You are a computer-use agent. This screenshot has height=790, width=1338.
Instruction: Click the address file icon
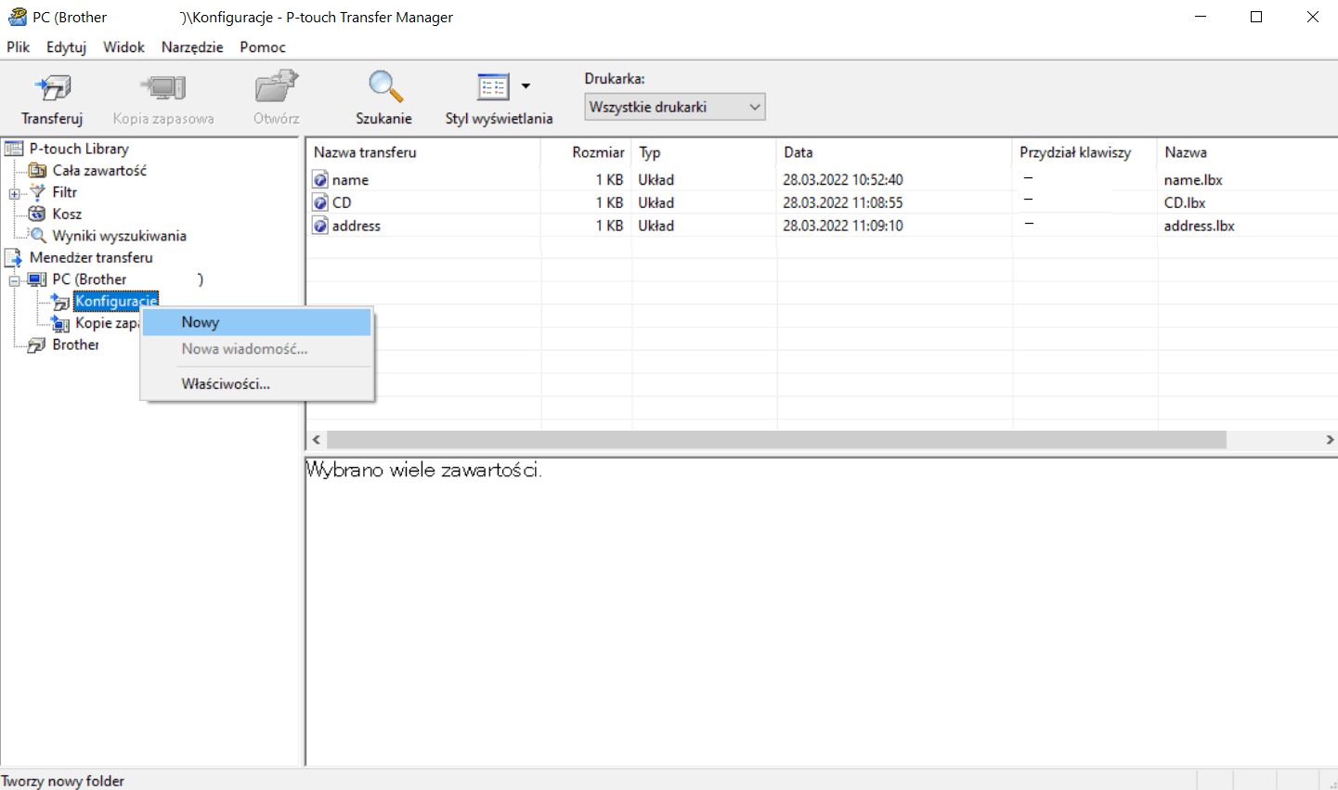click(320, 226)
